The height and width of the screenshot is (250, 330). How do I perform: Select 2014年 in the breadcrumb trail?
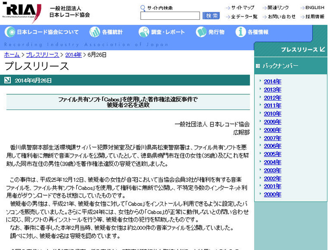tap(73, 55)
